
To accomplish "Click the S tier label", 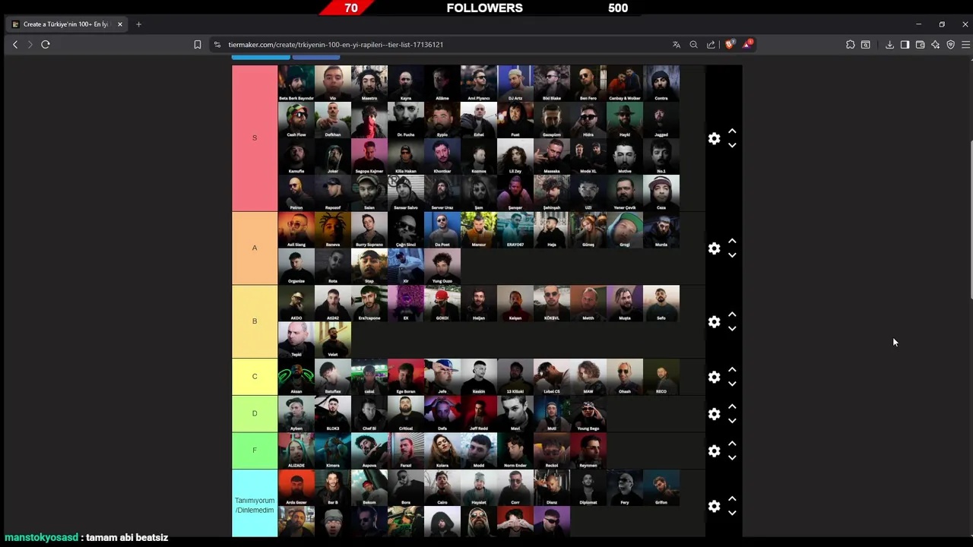I will pyautogui.click(x=255, y=138).
